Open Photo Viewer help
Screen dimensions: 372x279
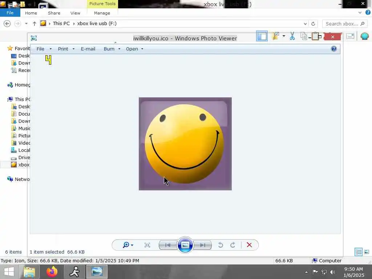333,49
